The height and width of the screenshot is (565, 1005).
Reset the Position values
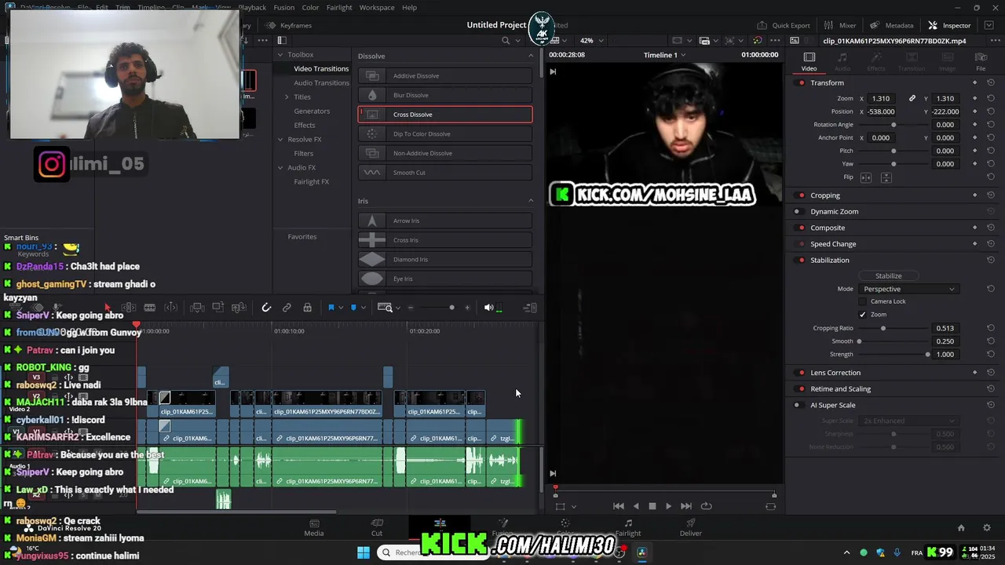pyautogui.click(x=991, y=111)
